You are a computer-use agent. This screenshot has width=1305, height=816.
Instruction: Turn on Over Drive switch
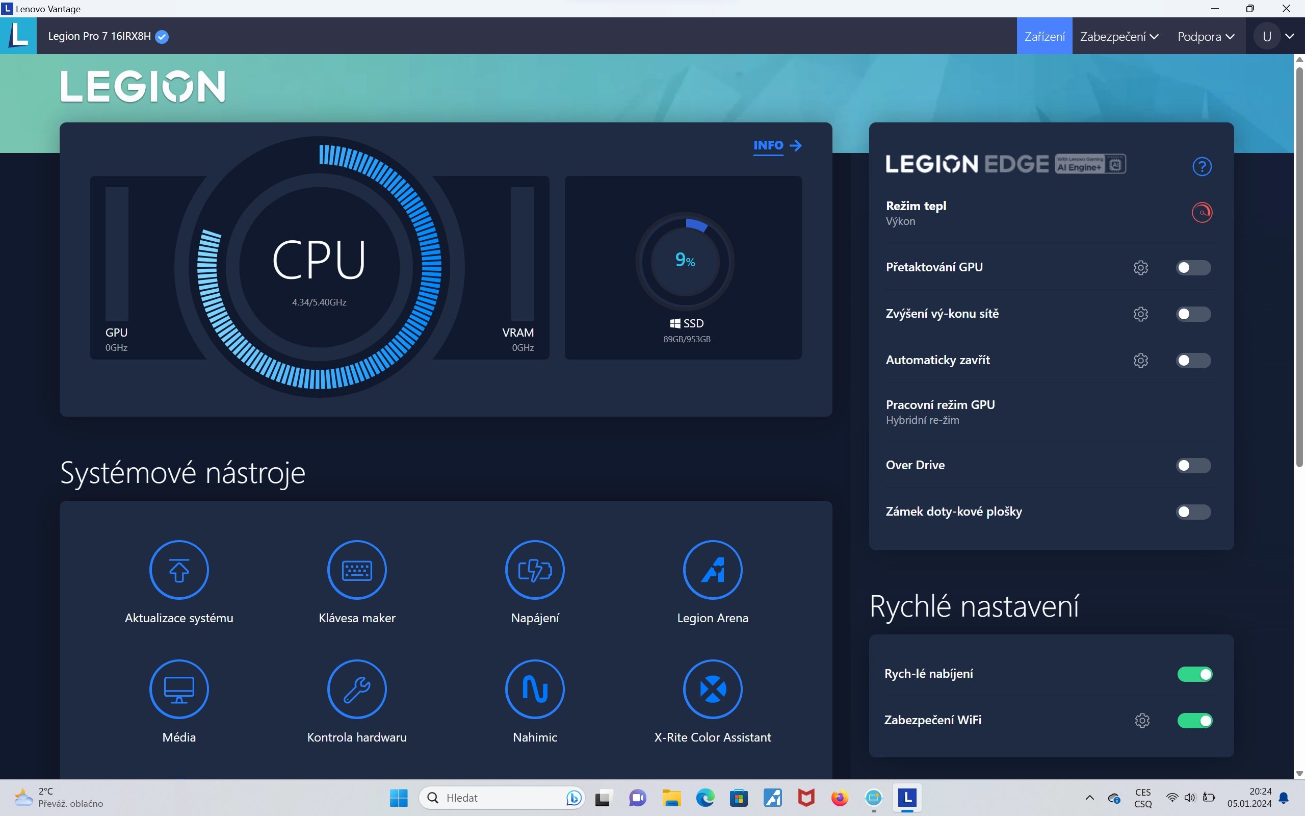tap(1193, 465)
